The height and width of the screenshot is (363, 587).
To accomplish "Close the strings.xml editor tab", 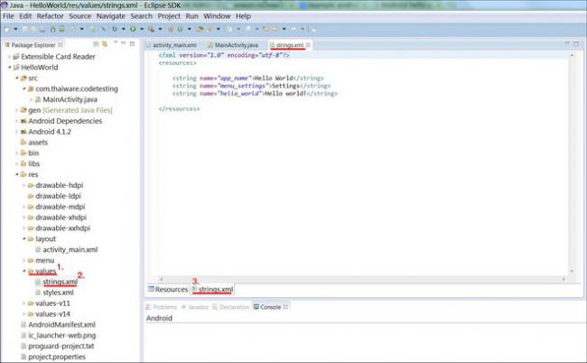I will [308, 45].
